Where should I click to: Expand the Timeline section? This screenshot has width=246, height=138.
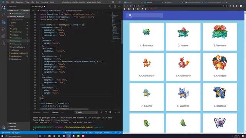click(18, 127)
